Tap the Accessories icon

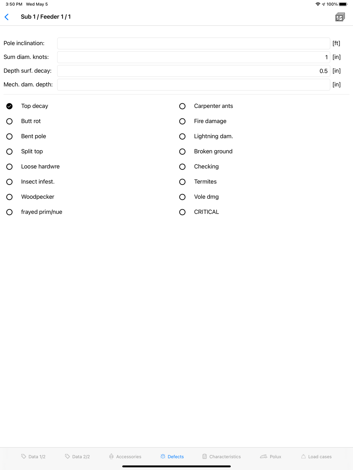(x=111, y=456)
